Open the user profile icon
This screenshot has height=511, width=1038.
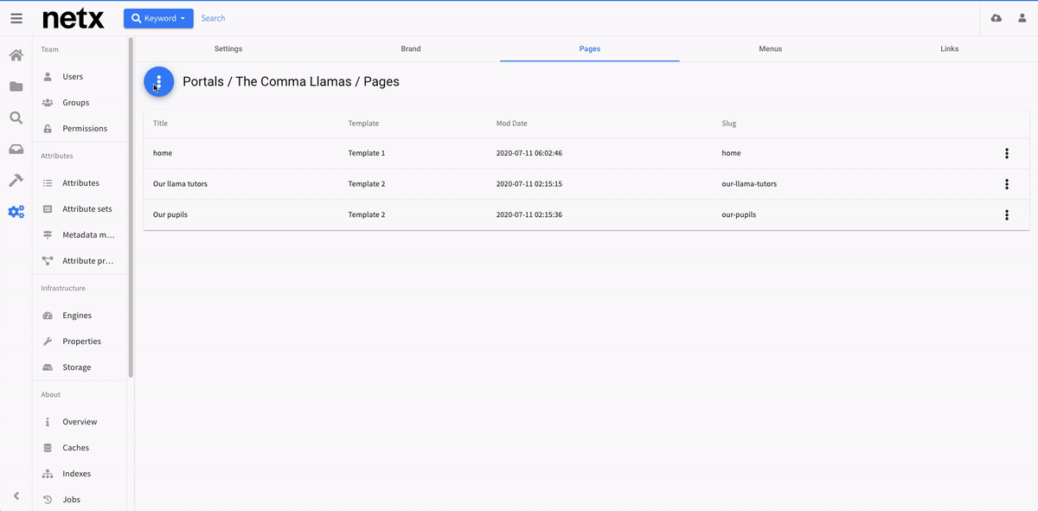tap(1022, 18)
